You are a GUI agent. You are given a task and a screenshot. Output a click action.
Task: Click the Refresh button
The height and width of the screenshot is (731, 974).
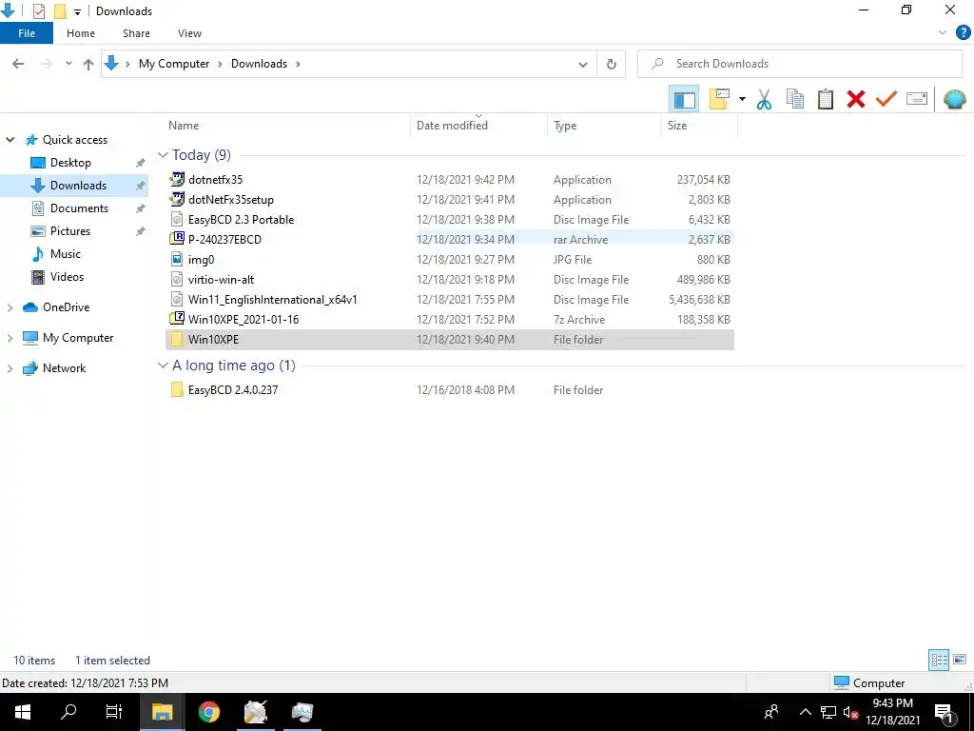(x=612, y=64)
